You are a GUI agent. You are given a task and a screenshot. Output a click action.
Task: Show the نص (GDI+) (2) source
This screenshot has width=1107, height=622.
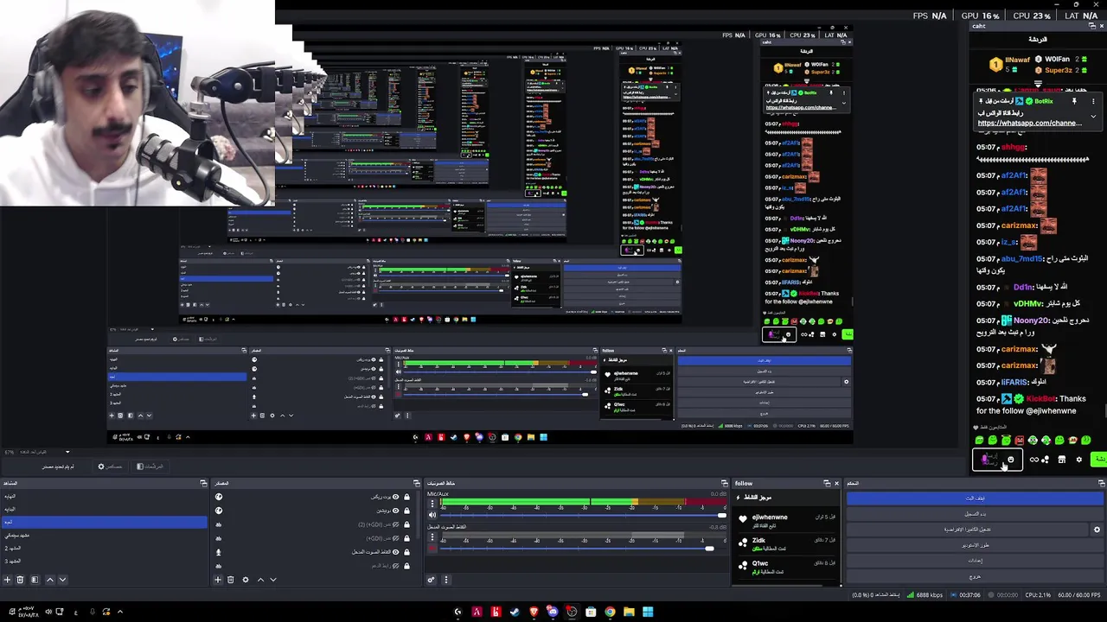(396, 524)
